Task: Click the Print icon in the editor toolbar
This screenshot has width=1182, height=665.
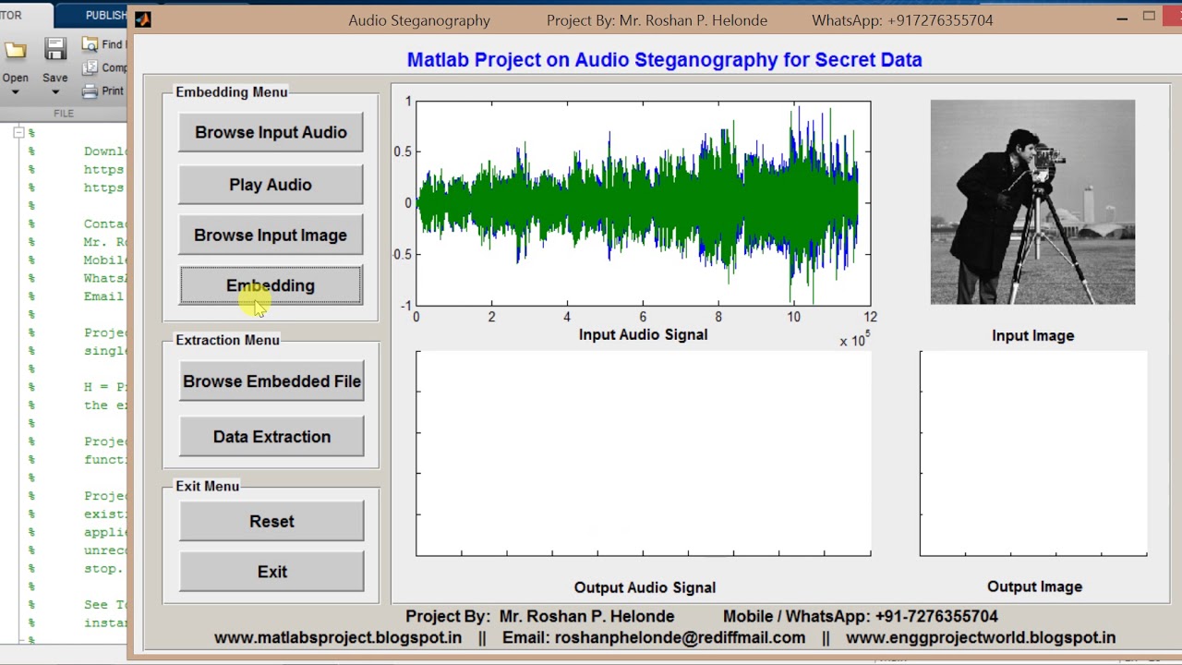Action: [x=90, y=91]
